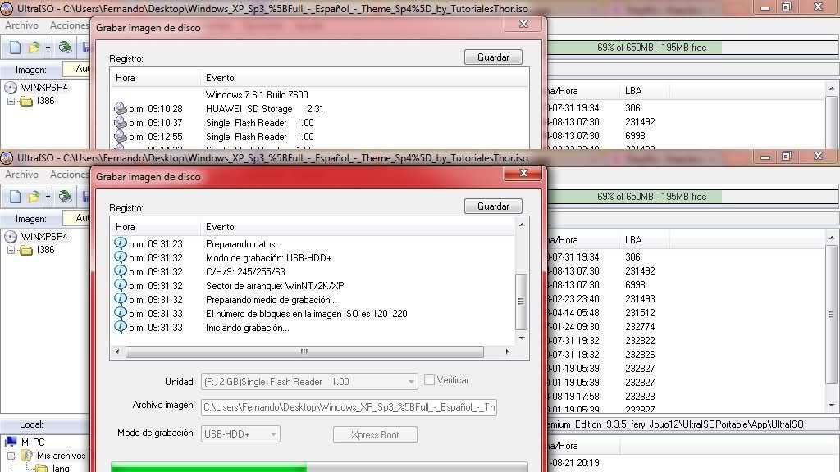The width and height of the screenshot is (840, 472).
Task: Click the New file icon in upper UltraISO toolbar
Action: 15,48
